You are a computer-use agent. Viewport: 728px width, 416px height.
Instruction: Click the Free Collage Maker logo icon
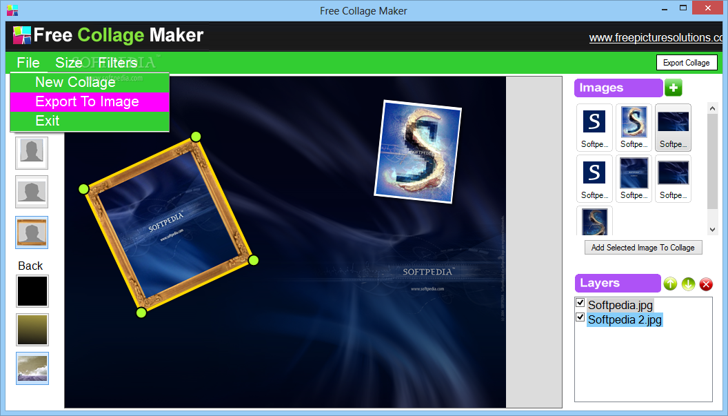22,35
